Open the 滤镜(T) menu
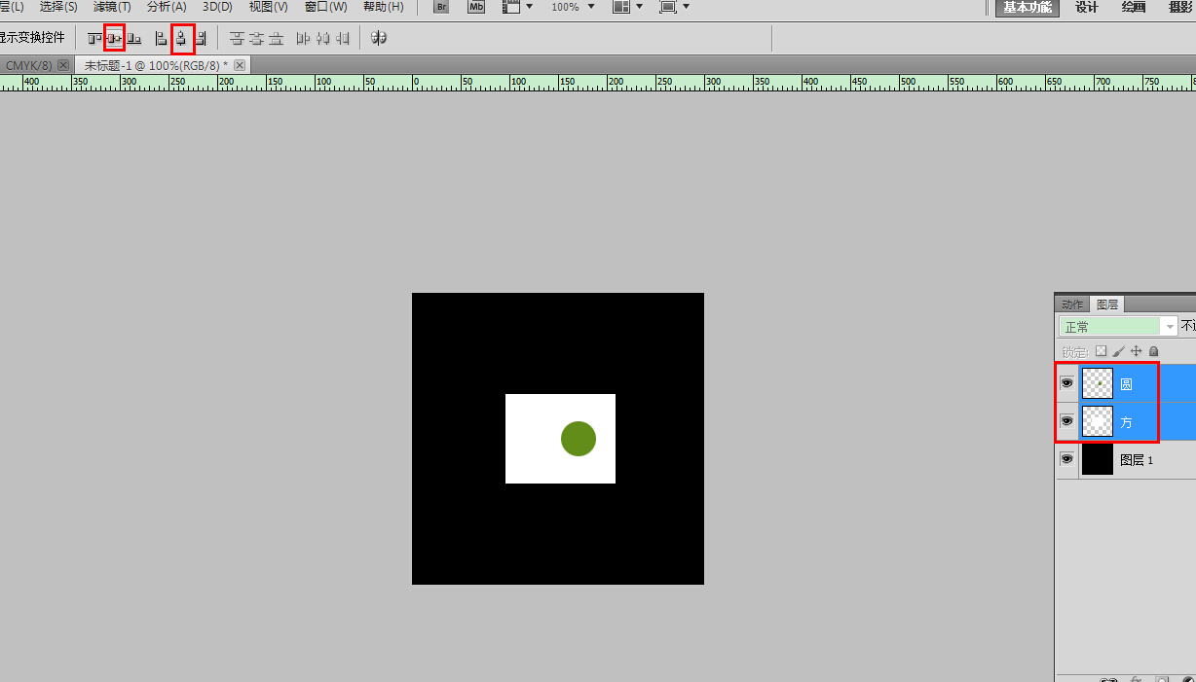Screen dimensions: 1196x682 (112, 7)
